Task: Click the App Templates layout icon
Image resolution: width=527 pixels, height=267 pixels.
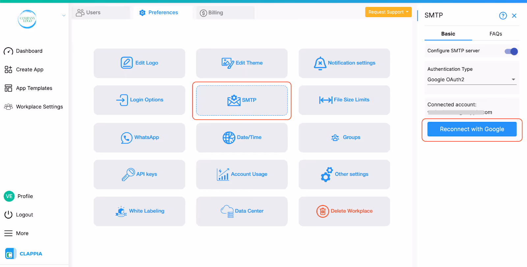Action: coord(8,88)
